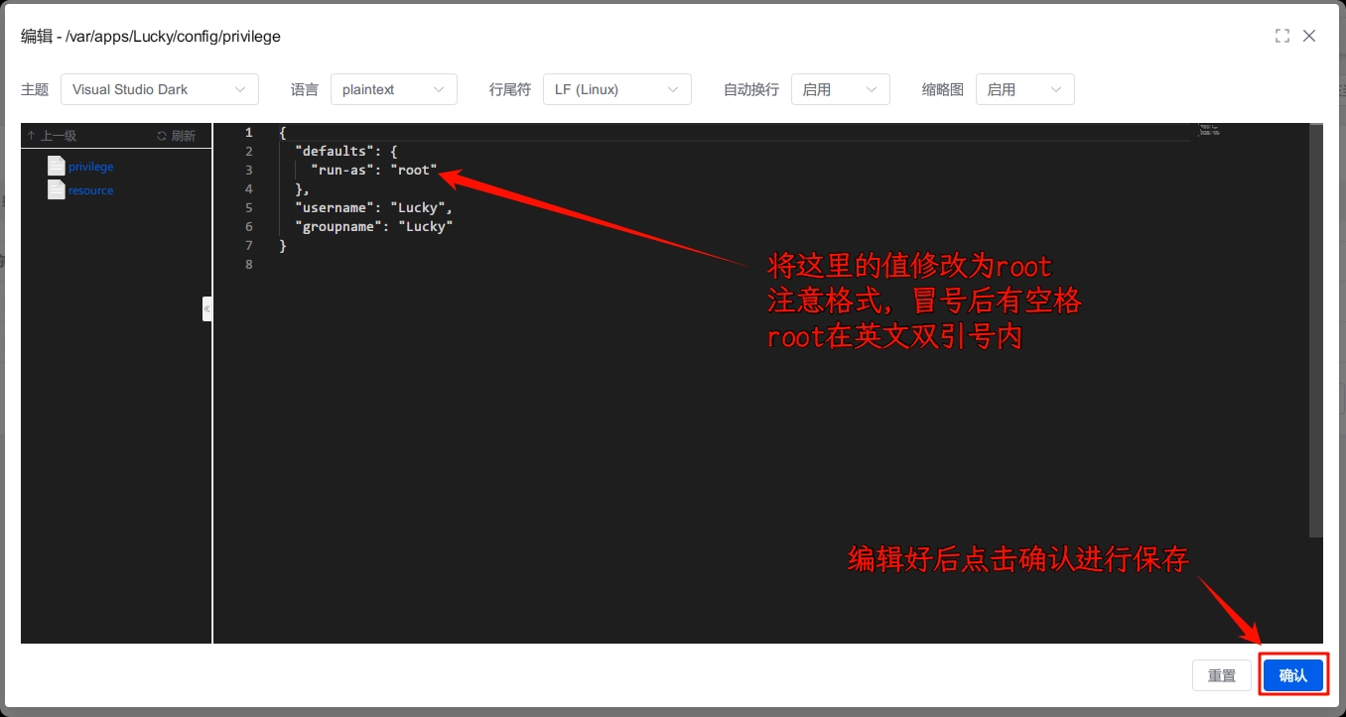The height and width of the screenshot is (717, 1346).
Task: Select the privilege file in the sidebar
Action: (91, 167)
